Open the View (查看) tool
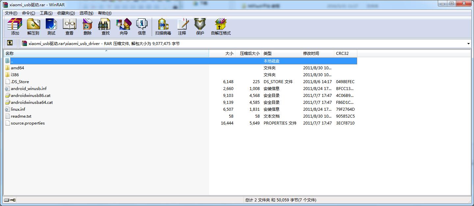Viewport: 474px width, 206px height. pyautogui.click(x=69, y=27)
